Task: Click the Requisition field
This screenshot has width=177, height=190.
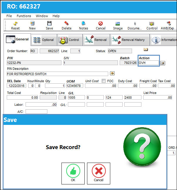Action: pos(48,98)
